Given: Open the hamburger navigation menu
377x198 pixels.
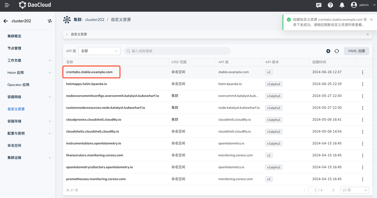Looking at the screenshot, I should click(7, 5).
